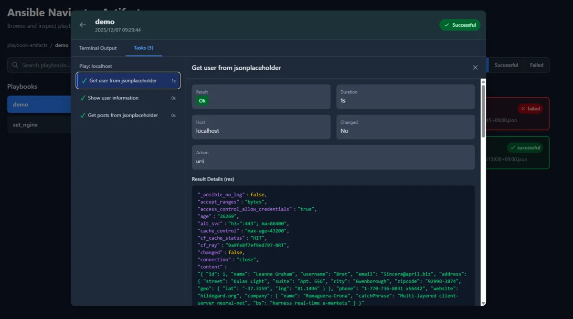The width and height of the screenshot is (573, 319).
Task: Go back with the arrow beside demo
Action: 83,25
